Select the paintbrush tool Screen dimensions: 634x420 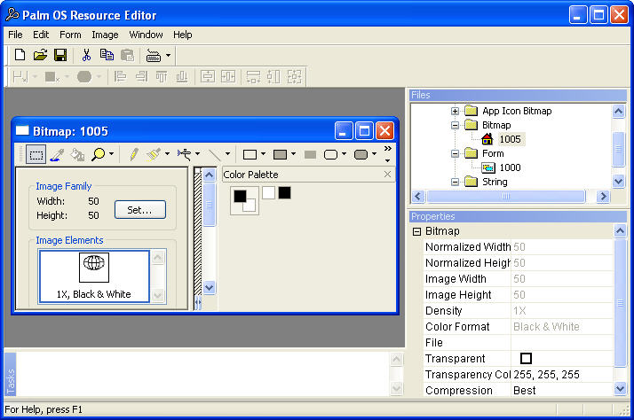click(154, 154)
